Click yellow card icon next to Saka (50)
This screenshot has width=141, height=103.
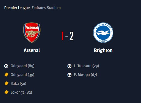click(6, 83)
